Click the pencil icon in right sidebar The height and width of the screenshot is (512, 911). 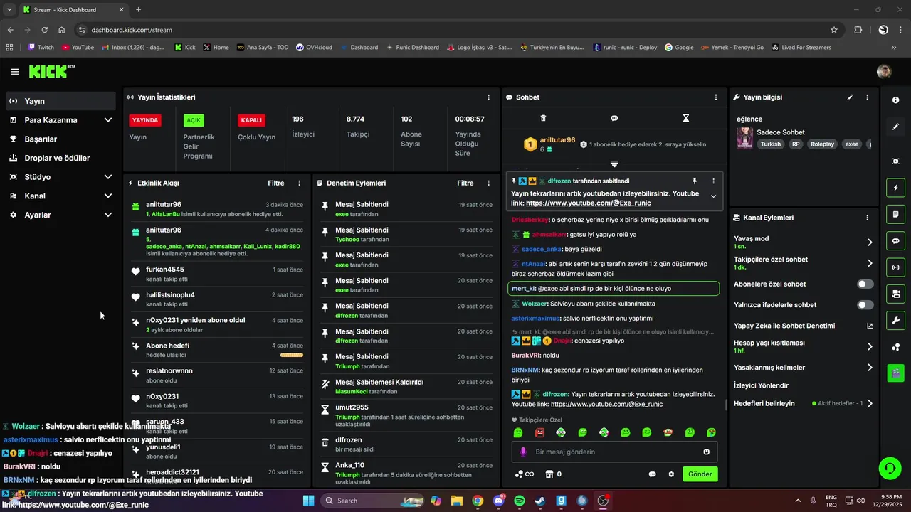895,127
